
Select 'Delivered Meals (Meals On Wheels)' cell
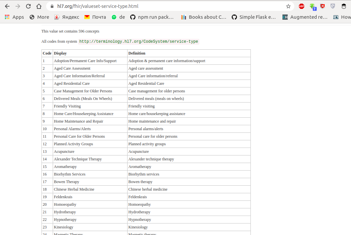coord(90,99)
